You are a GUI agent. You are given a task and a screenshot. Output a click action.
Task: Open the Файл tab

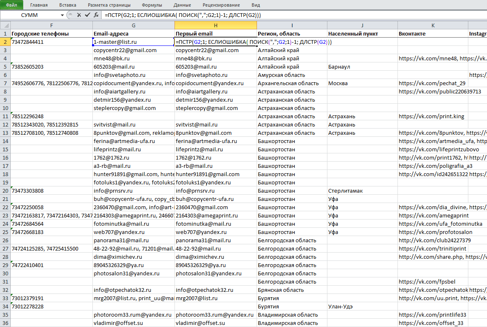(12, 5)
